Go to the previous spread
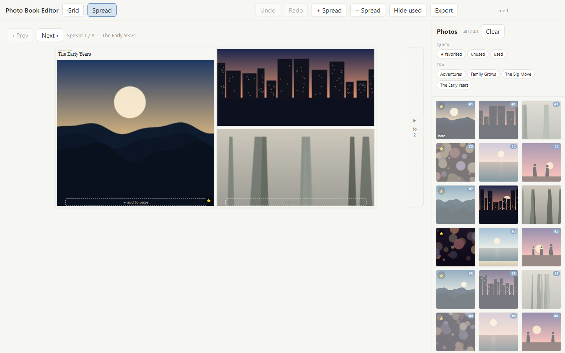Image resolution: width=565 pixels, height=353 pixels. pyautogui.click(x=20, y=35)
